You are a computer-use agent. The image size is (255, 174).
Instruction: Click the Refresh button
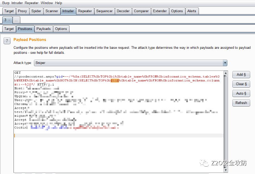tap(241, 103)
